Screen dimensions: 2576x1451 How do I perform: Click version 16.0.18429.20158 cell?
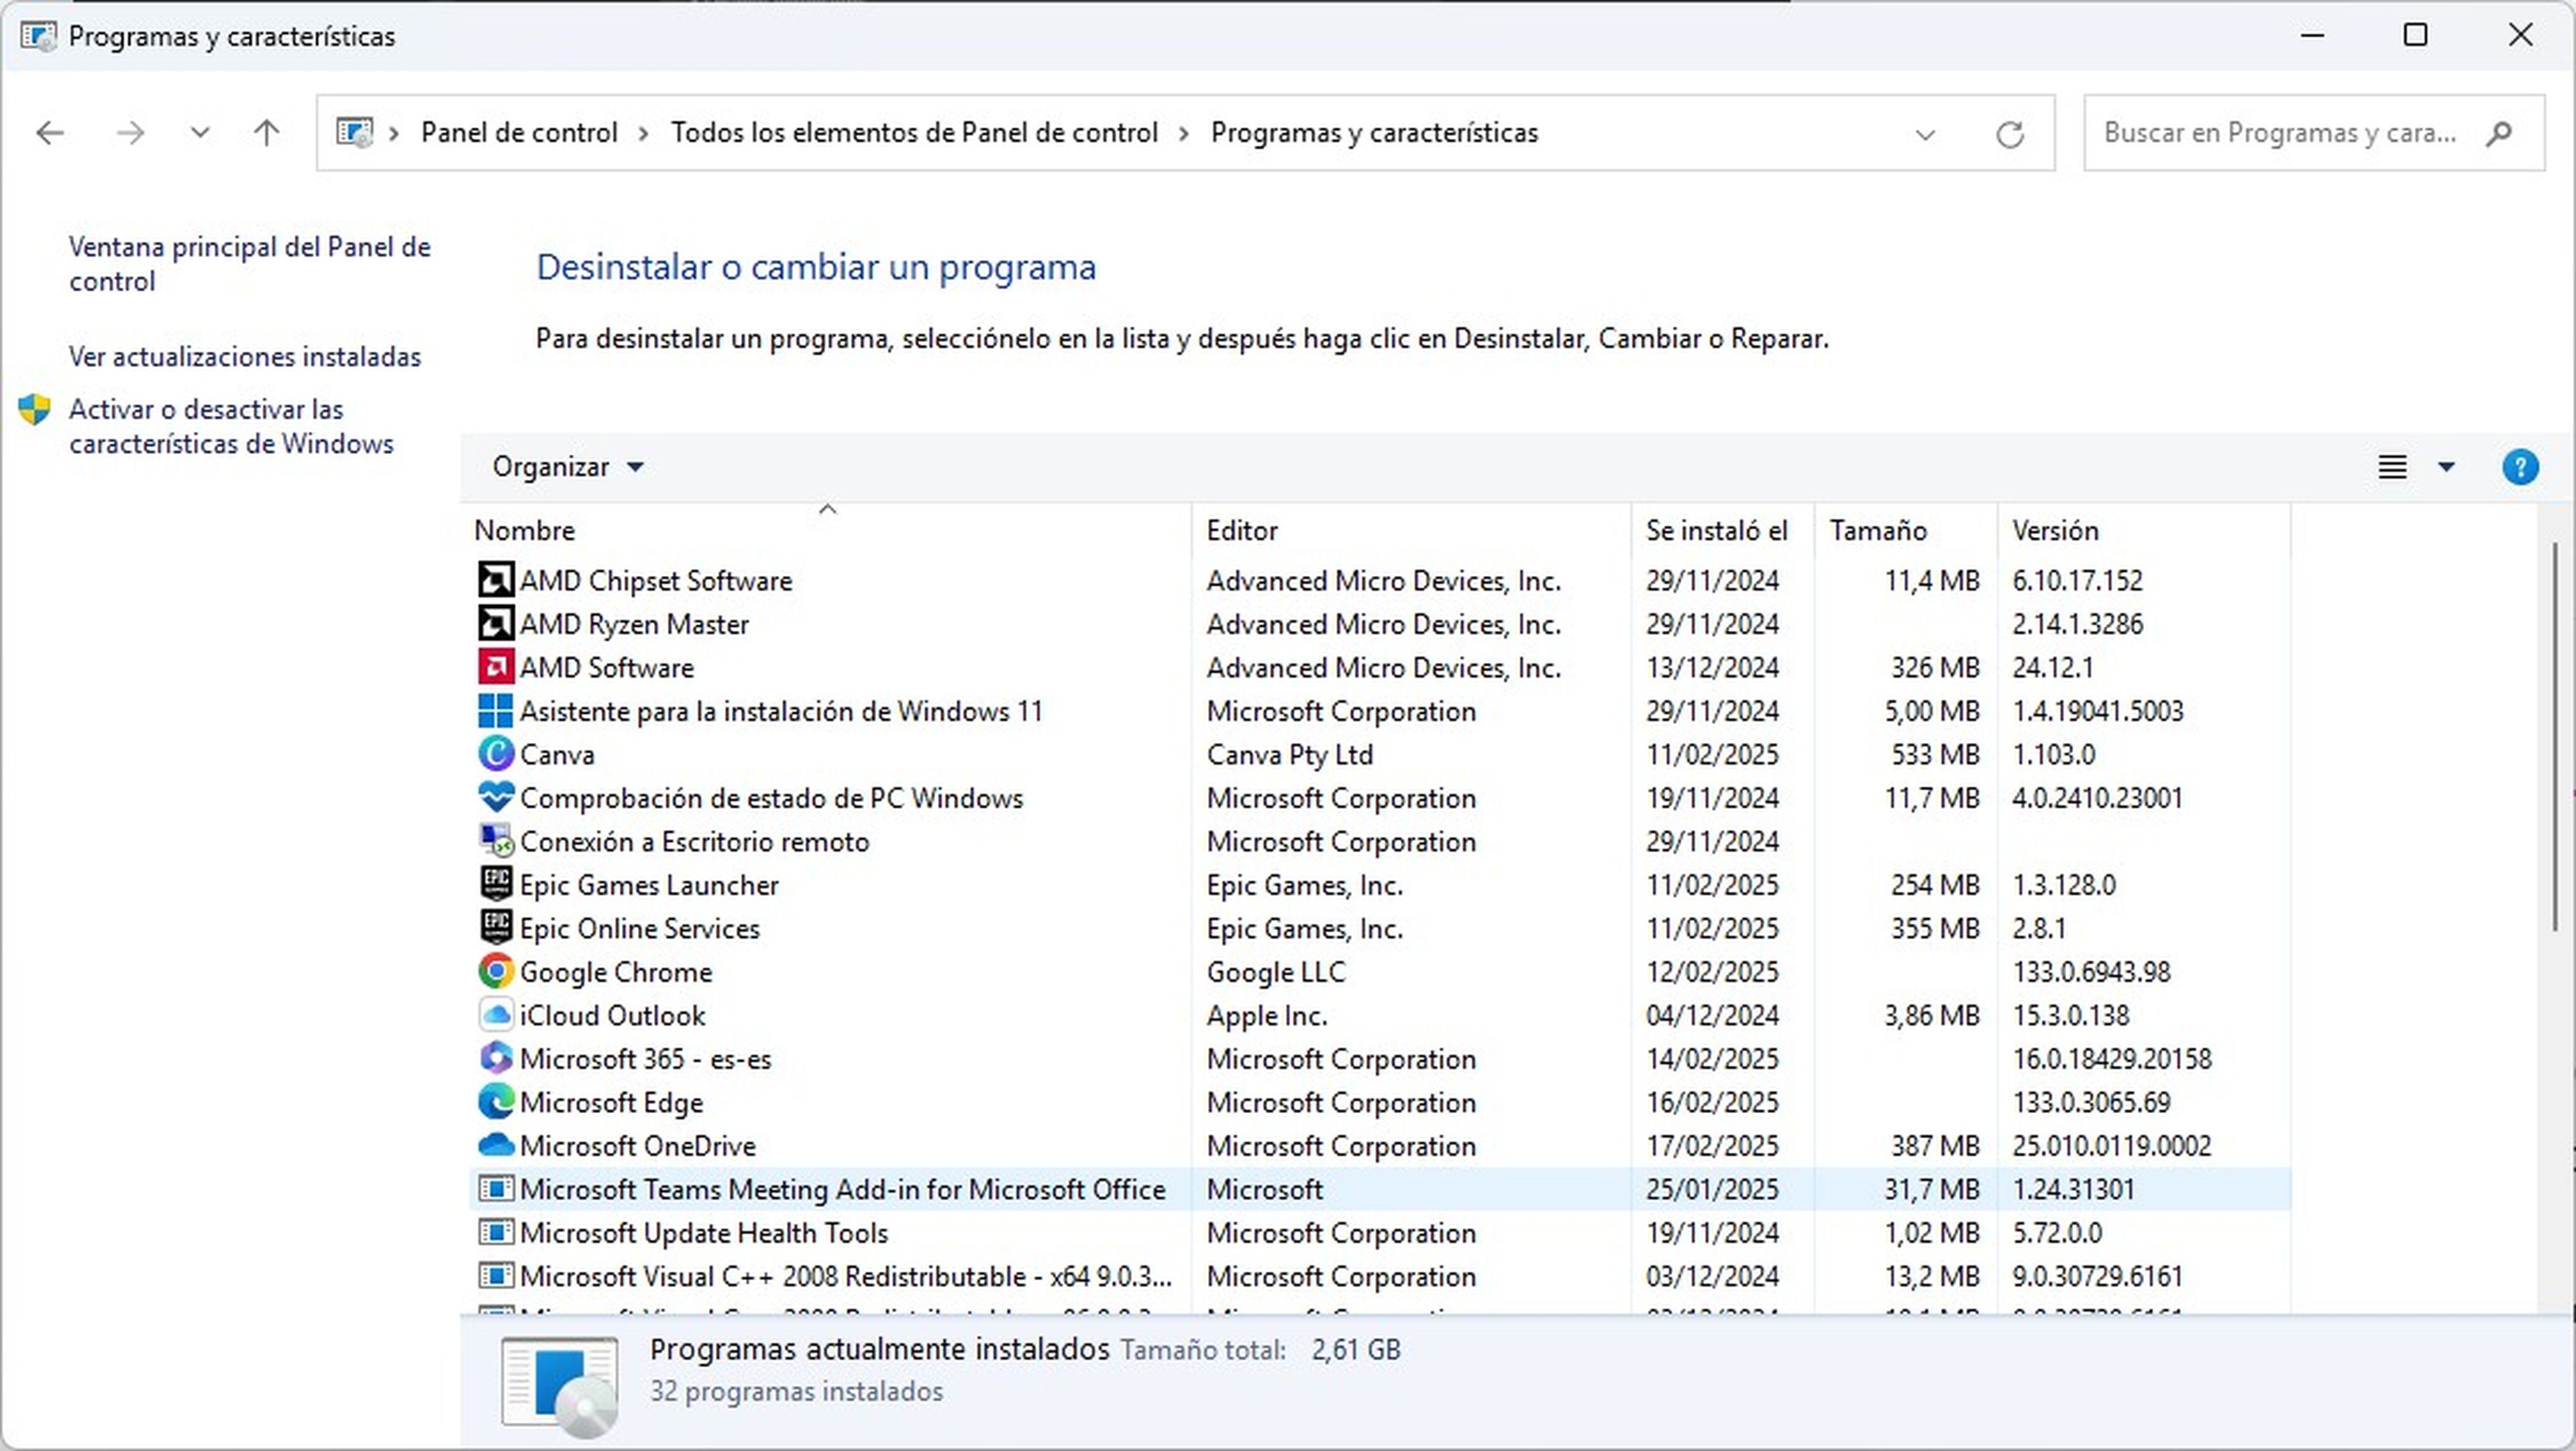(2111, 1058)
